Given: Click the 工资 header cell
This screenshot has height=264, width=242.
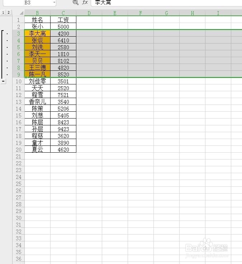Looking at the screenshot, I should 63,20.
